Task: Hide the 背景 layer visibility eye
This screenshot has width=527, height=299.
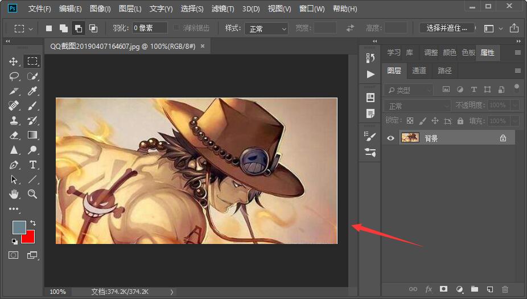Action: (390, 138)
